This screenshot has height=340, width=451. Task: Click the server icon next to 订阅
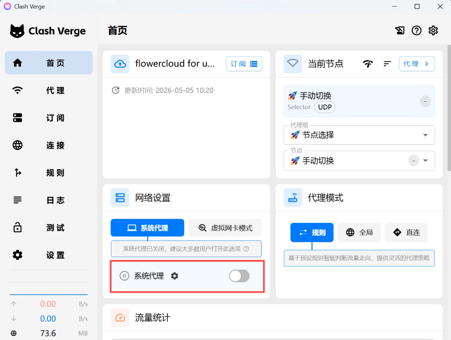pos(18,118)
